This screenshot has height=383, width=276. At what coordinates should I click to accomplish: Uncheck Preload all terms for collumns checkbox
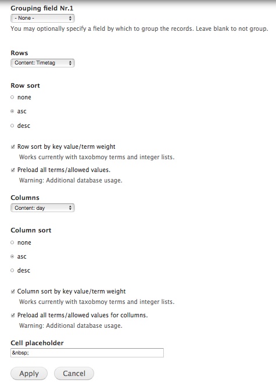coord(13,316)
